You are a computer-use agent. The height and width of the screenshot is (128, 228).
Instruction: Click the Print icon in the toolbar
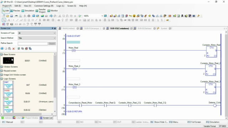[16, 16]
